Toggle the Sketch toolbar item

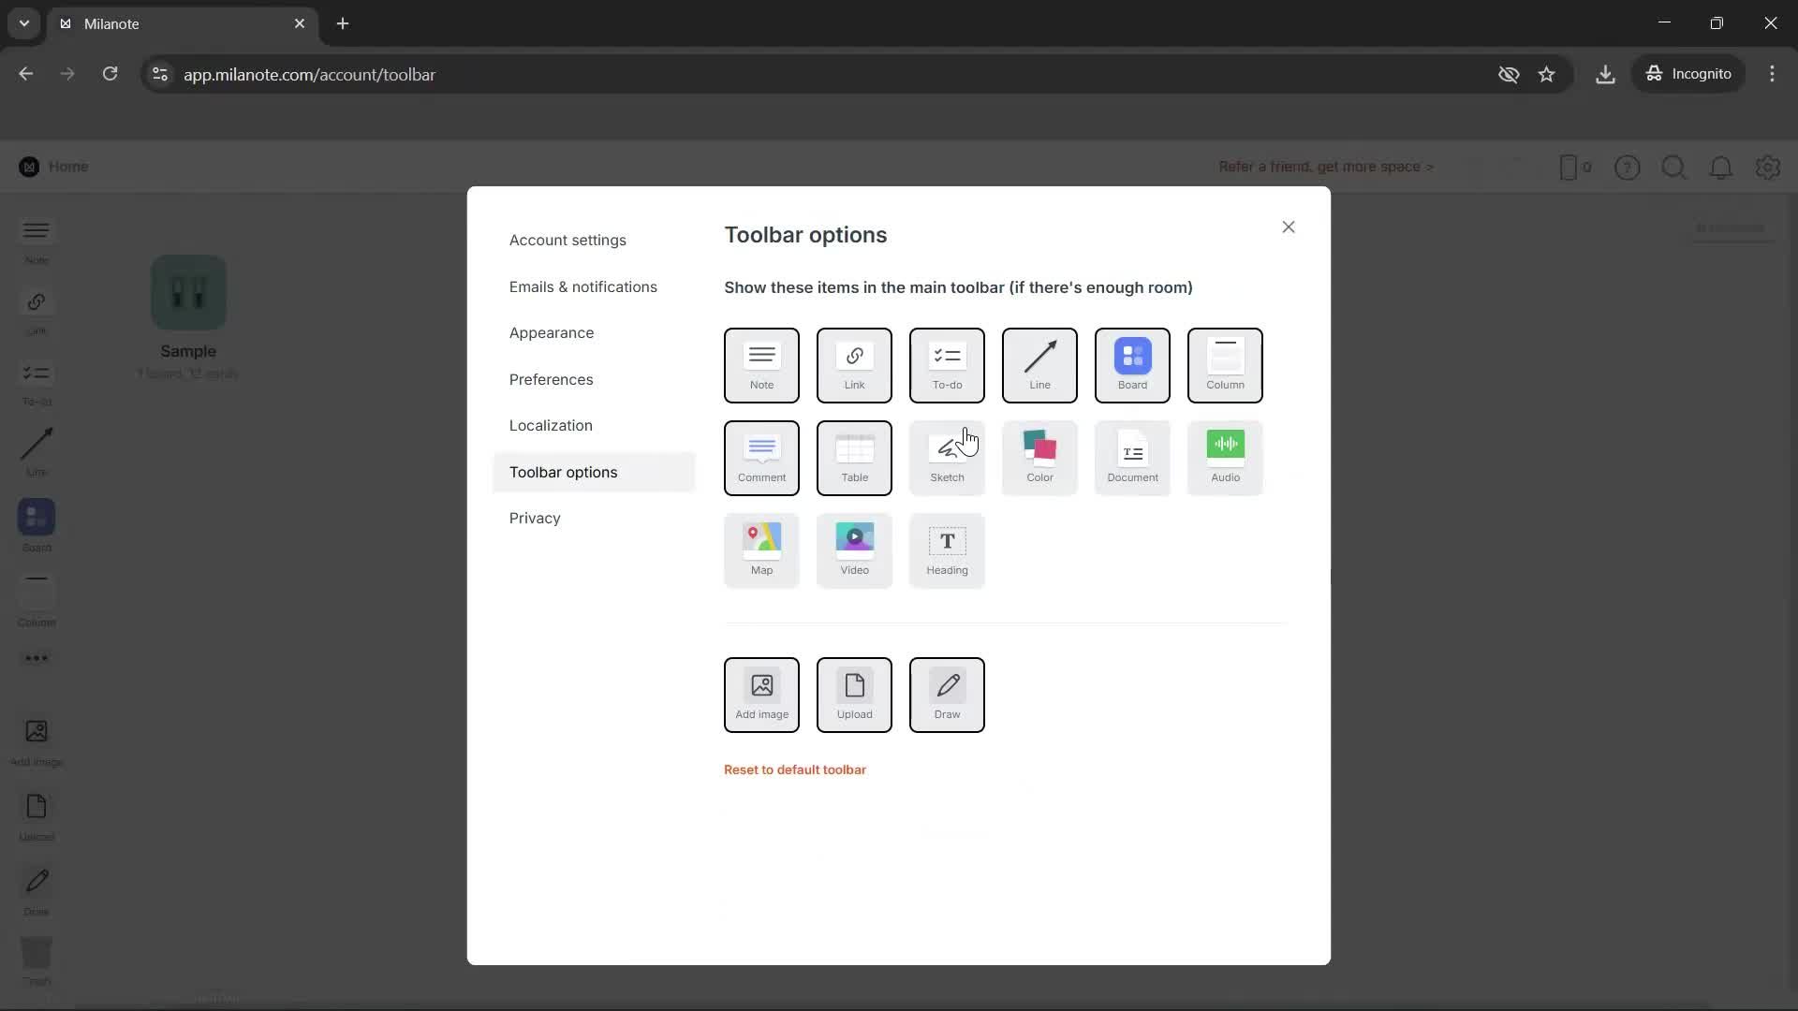coord(947,458)
